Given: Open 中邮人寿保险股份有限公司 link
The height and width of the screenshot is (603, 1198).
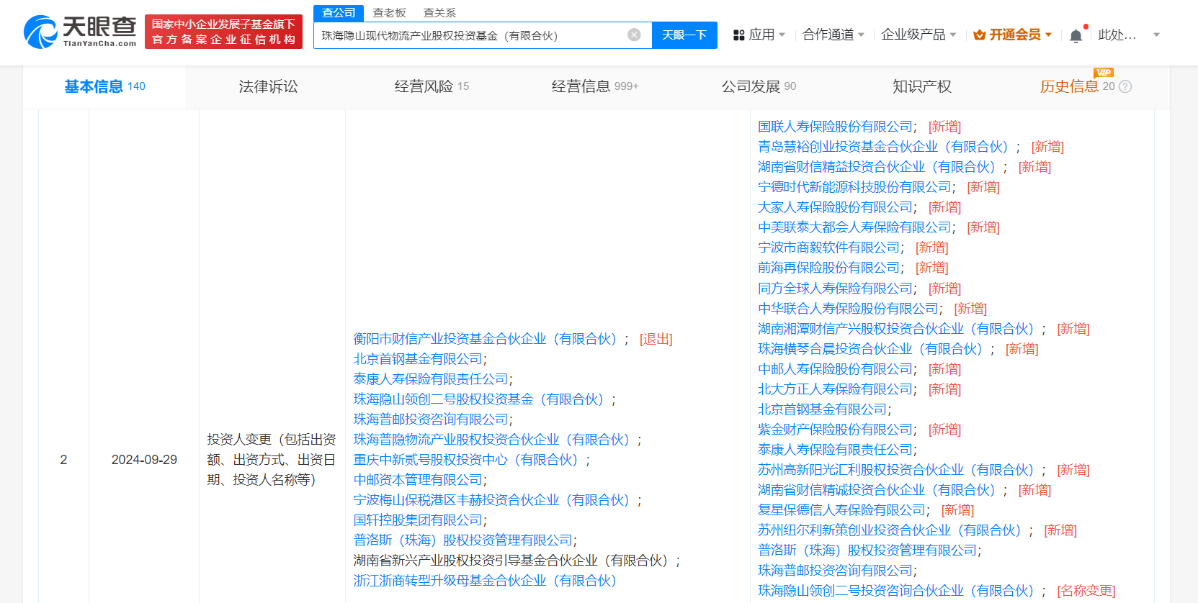Looking at the screenshot, I should tap(835, 369).
